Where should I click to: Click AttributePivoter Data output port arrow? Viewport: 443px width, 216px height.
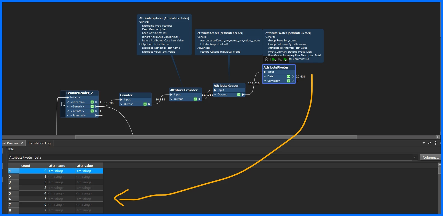[x=293, y=76]
